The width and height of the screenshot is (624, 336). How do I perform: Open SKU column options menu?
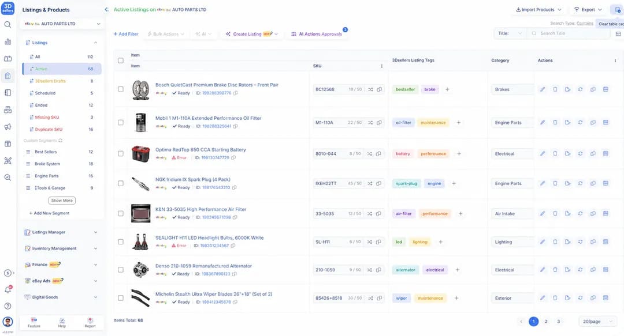pos(382,66)
